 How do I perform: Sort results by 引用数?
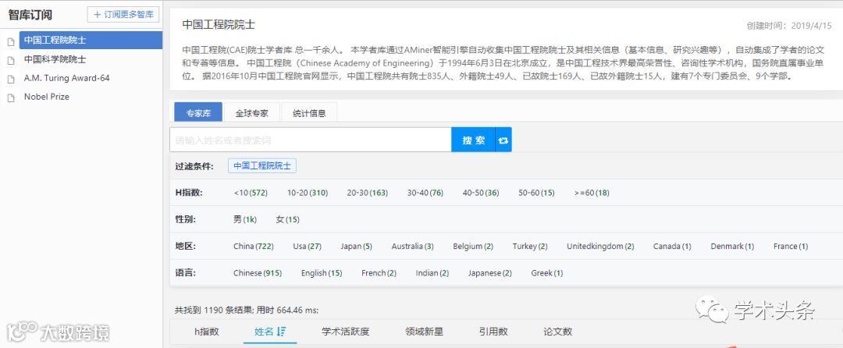click(x=493, y=332)
